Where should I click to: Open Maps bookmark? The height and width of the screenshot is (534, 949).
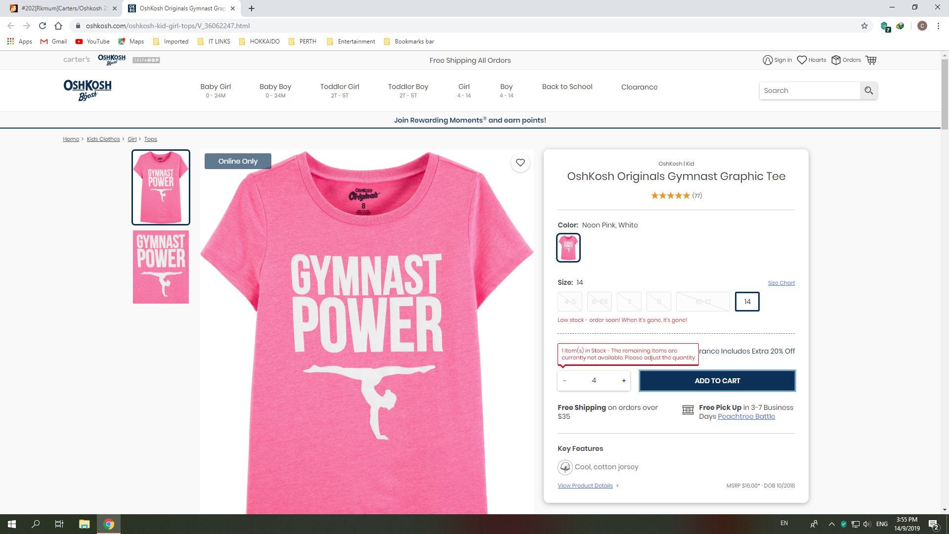131,42
